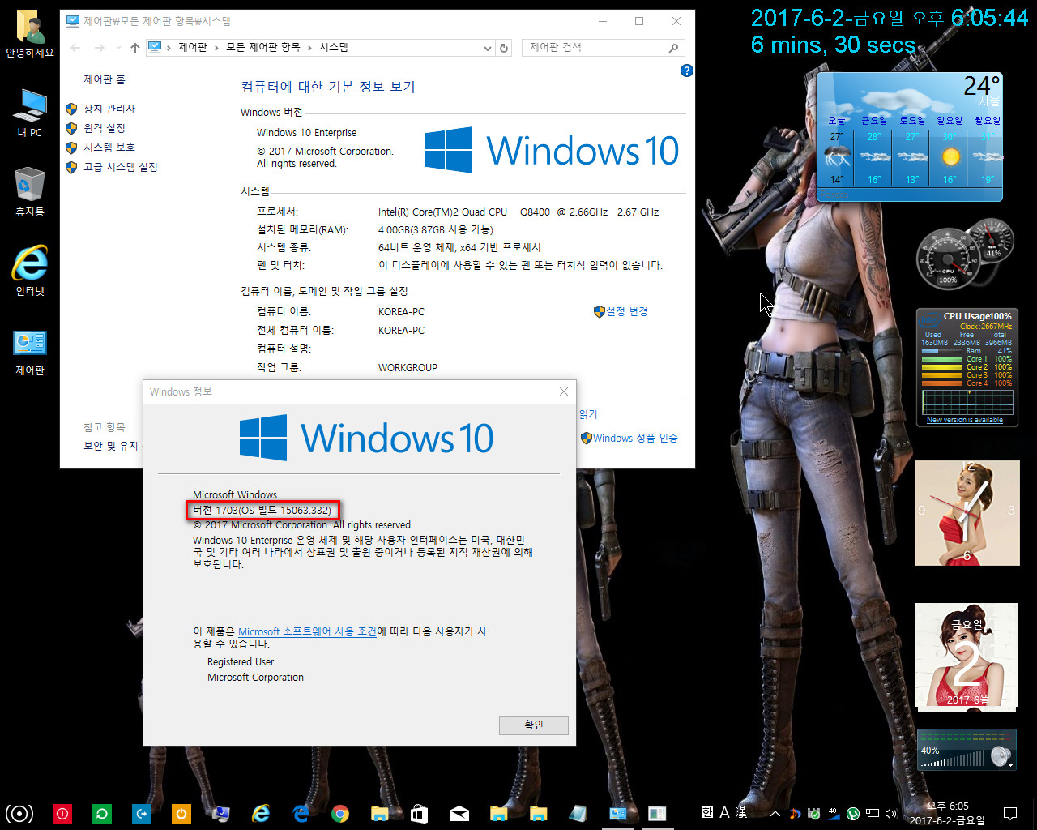1037x830 pixels.
Task: Click the analog clock gadget
Action: click(967, 513)
